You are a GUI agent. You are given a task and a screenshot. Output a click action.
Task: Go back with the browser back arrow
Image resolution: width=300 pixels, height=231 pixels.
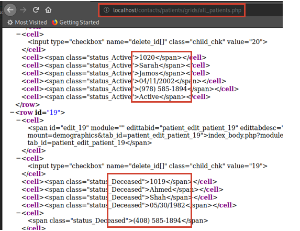(10, 10)
